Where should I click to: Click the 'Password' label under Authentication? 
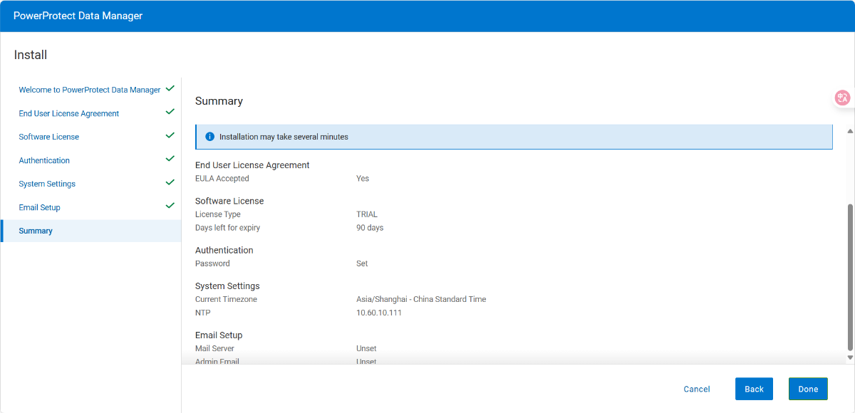point(212,263)
